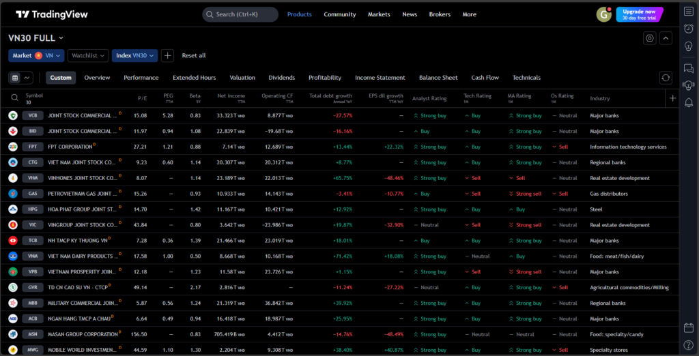Sort by the Analyst Rating column header
Screen dimensions: 699x356
[x=429, y=98]
